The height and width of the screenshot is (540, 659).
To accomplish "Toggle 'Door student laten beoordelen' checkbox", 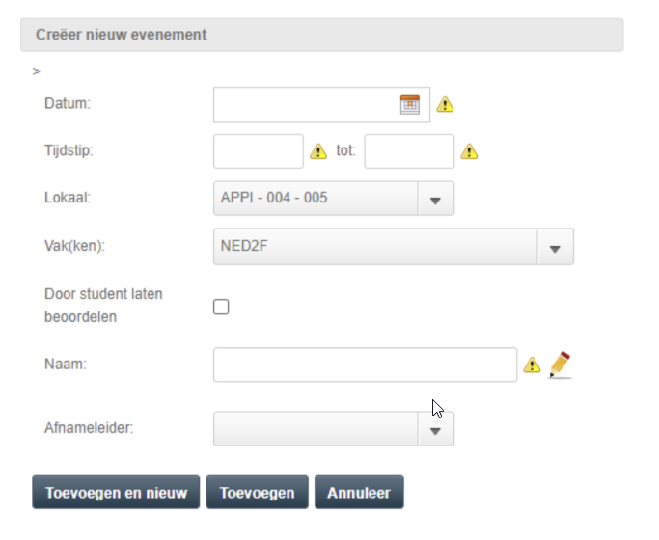I will [x=221, y=307].
